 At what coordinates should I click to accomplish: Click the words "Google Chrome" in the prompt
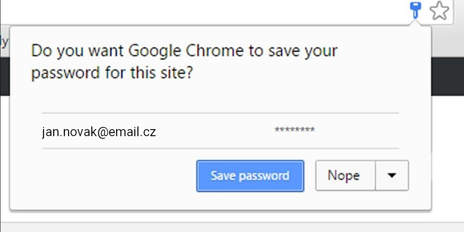[x=186, y=51]
